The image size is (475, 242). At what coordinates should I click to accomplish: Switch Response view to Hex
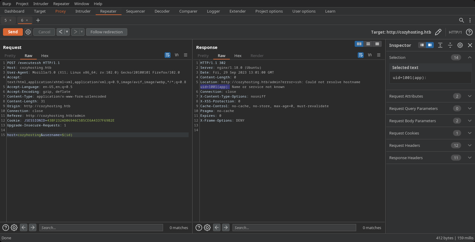coord(238,56)
